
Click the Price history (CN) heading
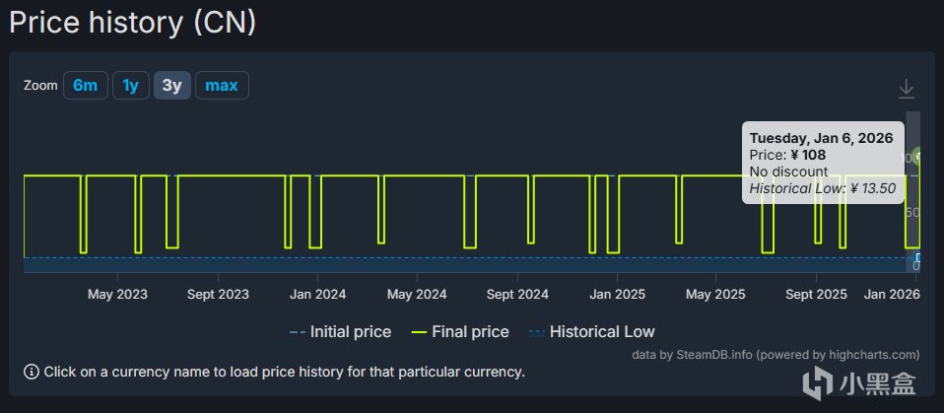pyautogui.click(x=133, y=22)
